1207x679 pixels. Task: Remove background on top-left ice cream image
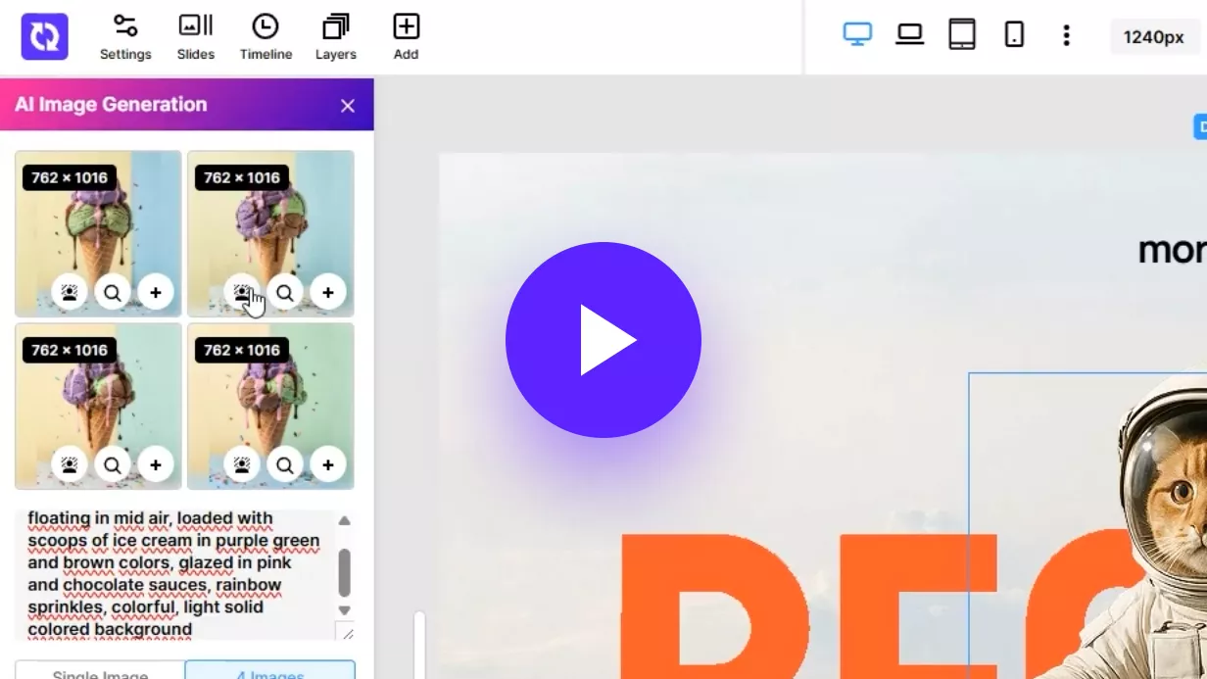(x=70, y=292)
